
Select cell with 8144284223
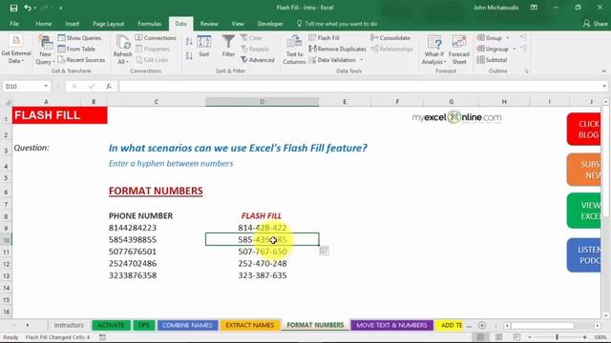[157, 228]
